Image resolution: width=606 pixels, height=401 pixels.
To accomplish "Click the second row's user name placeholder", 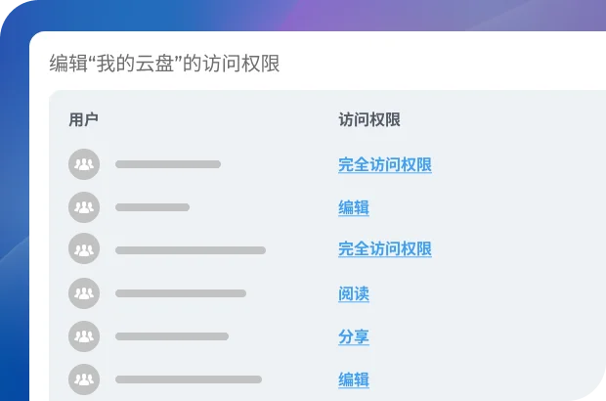I will point(151,207).
